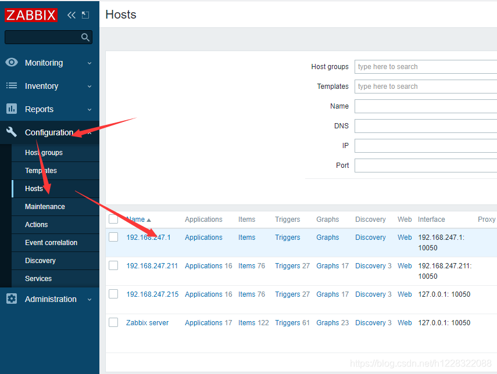Click the Interface column header

pyautogui.click(x=431, y=219)
